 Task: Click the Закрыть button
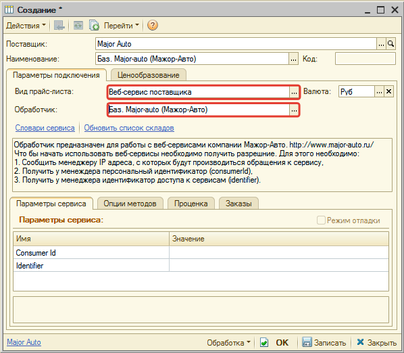pyautogui.click(x=377, y=343)
